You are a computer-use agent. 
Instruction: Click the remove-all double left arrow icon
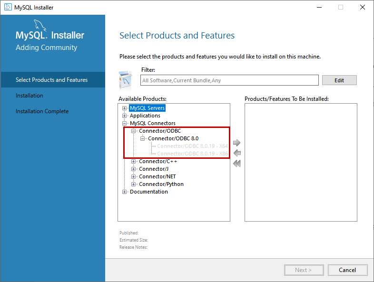click(237, 164)
